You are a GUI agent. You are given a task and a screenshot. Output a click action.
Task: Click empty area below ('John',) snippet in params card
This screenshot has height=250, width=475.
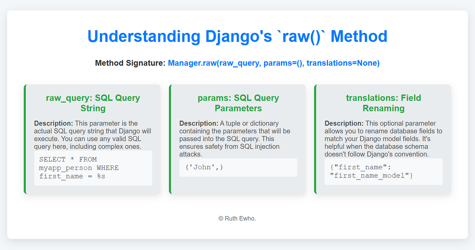click(238, 185)
